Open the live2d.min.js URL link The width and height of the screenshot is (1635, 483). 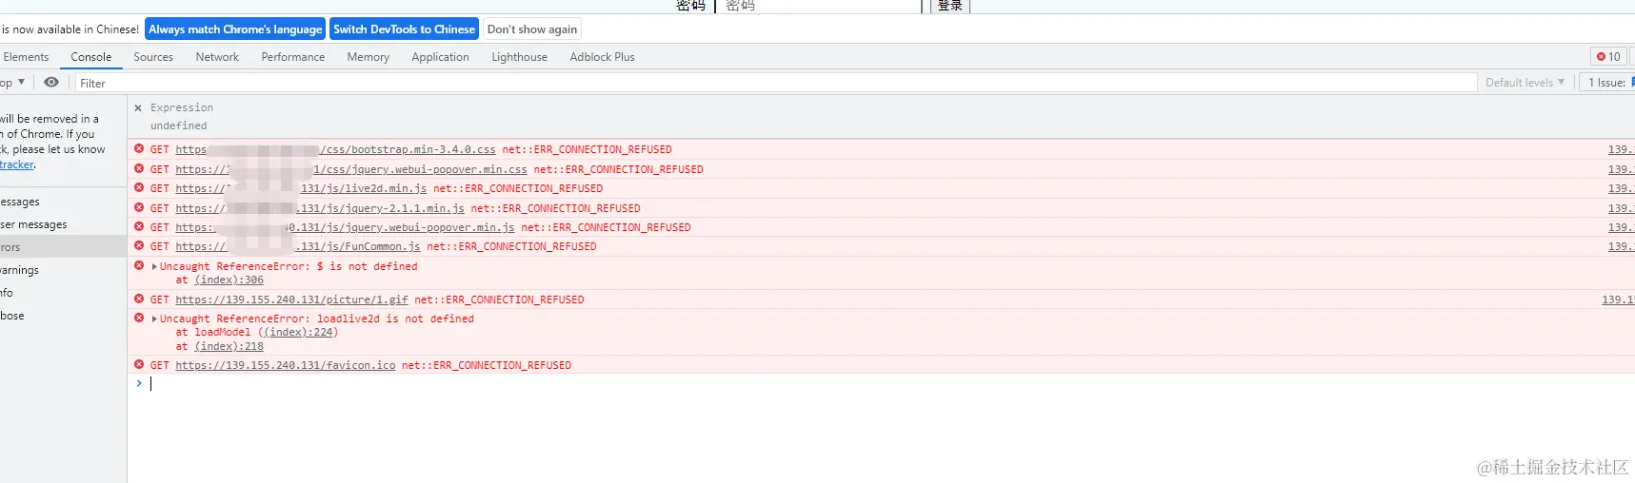pos(301,189)
